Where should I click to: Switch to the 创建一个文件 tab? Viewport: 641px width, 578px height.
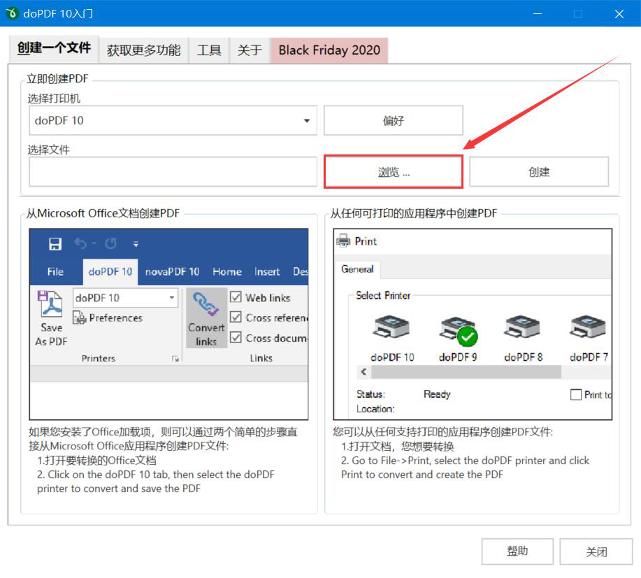(54, 49)
